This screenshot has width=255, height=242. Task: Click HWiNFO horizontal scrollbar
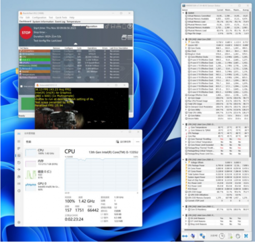[x=214, y=230]
